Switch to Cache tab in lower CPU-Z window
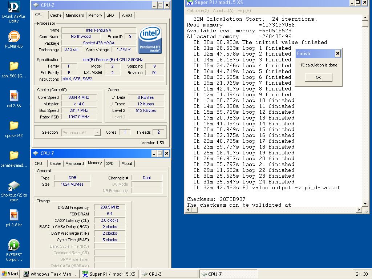 [56, 163]
